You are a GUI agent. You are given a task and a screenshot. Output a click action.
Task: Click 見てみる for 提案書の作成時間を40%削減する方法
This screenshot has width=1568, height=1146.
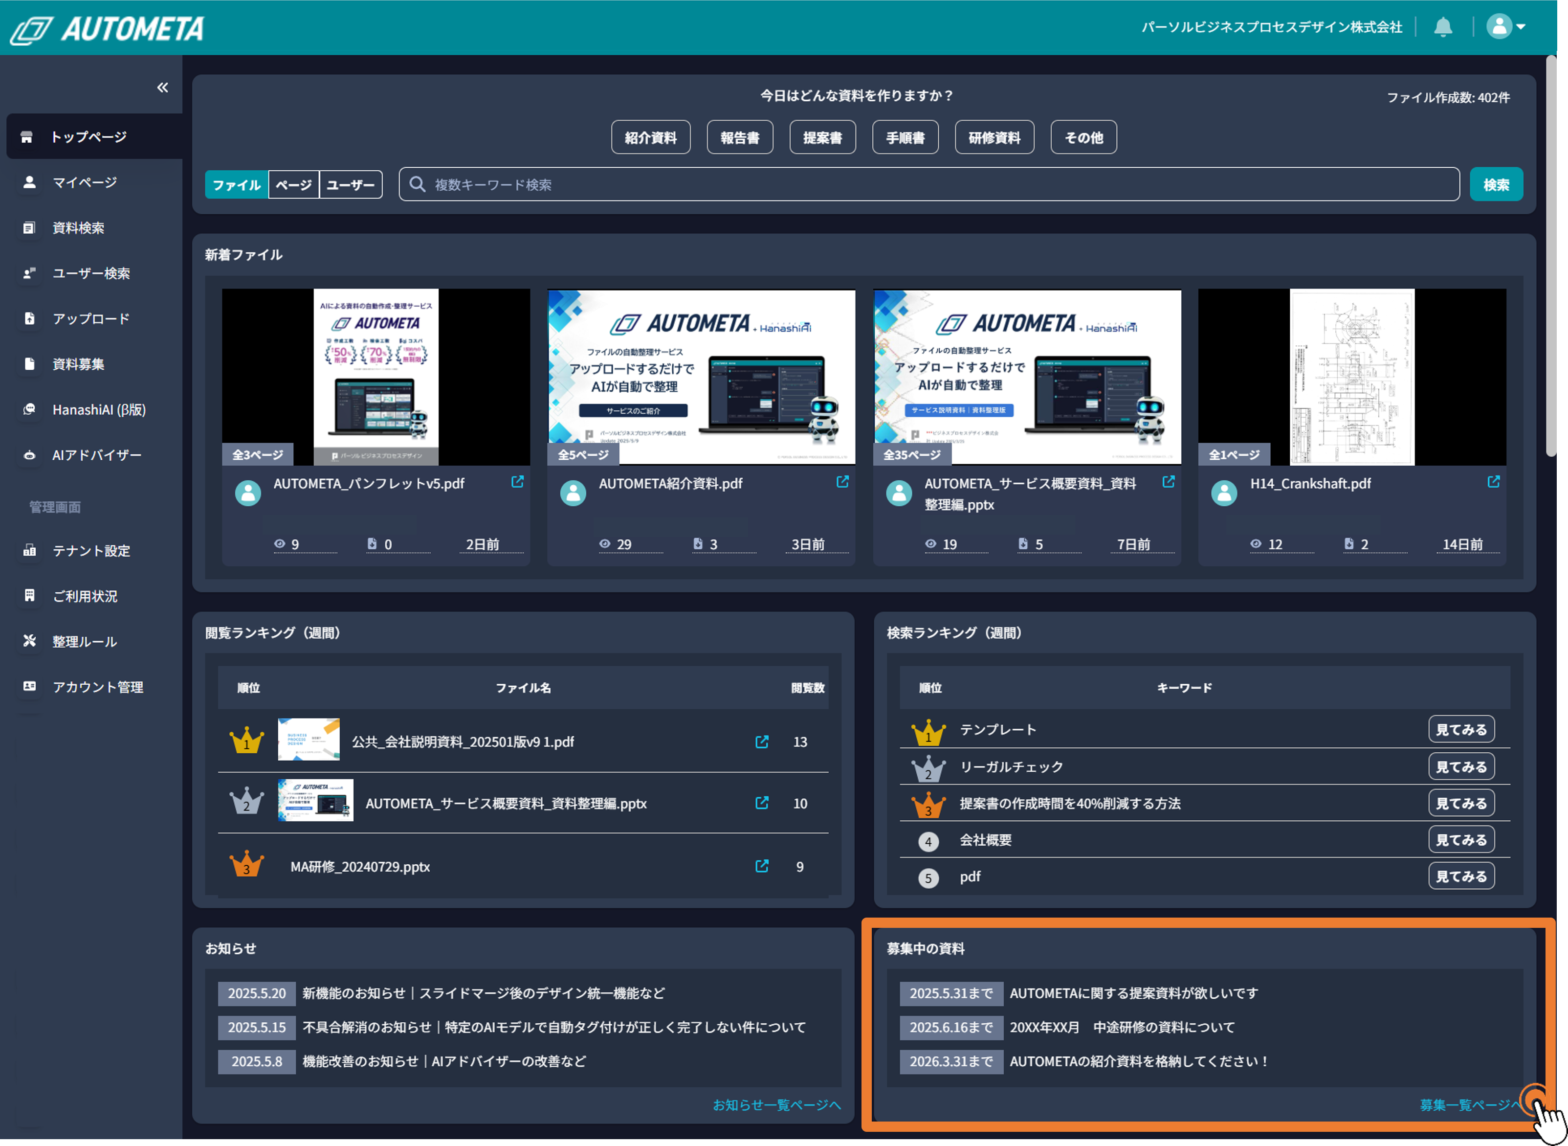click(x=1461, y=803)
